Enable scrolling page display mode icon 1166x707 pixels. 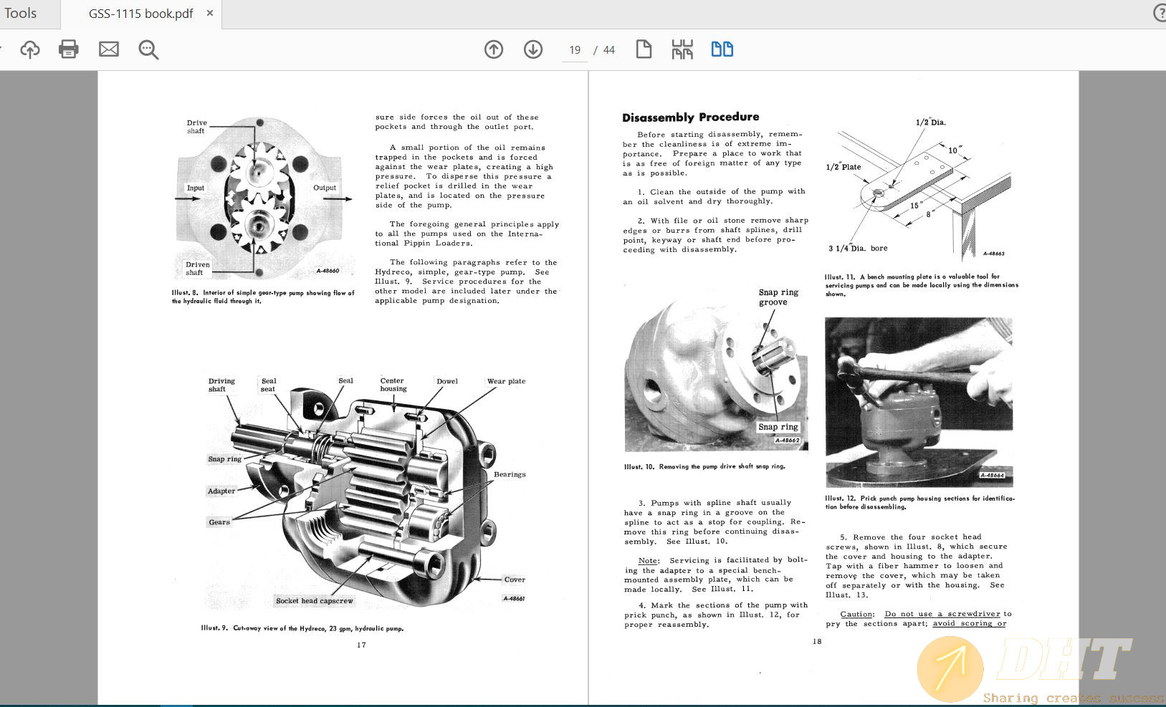click(682, 49)
